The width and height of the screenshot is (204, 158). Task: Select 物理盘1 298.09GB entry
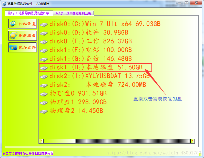[78, 102]
